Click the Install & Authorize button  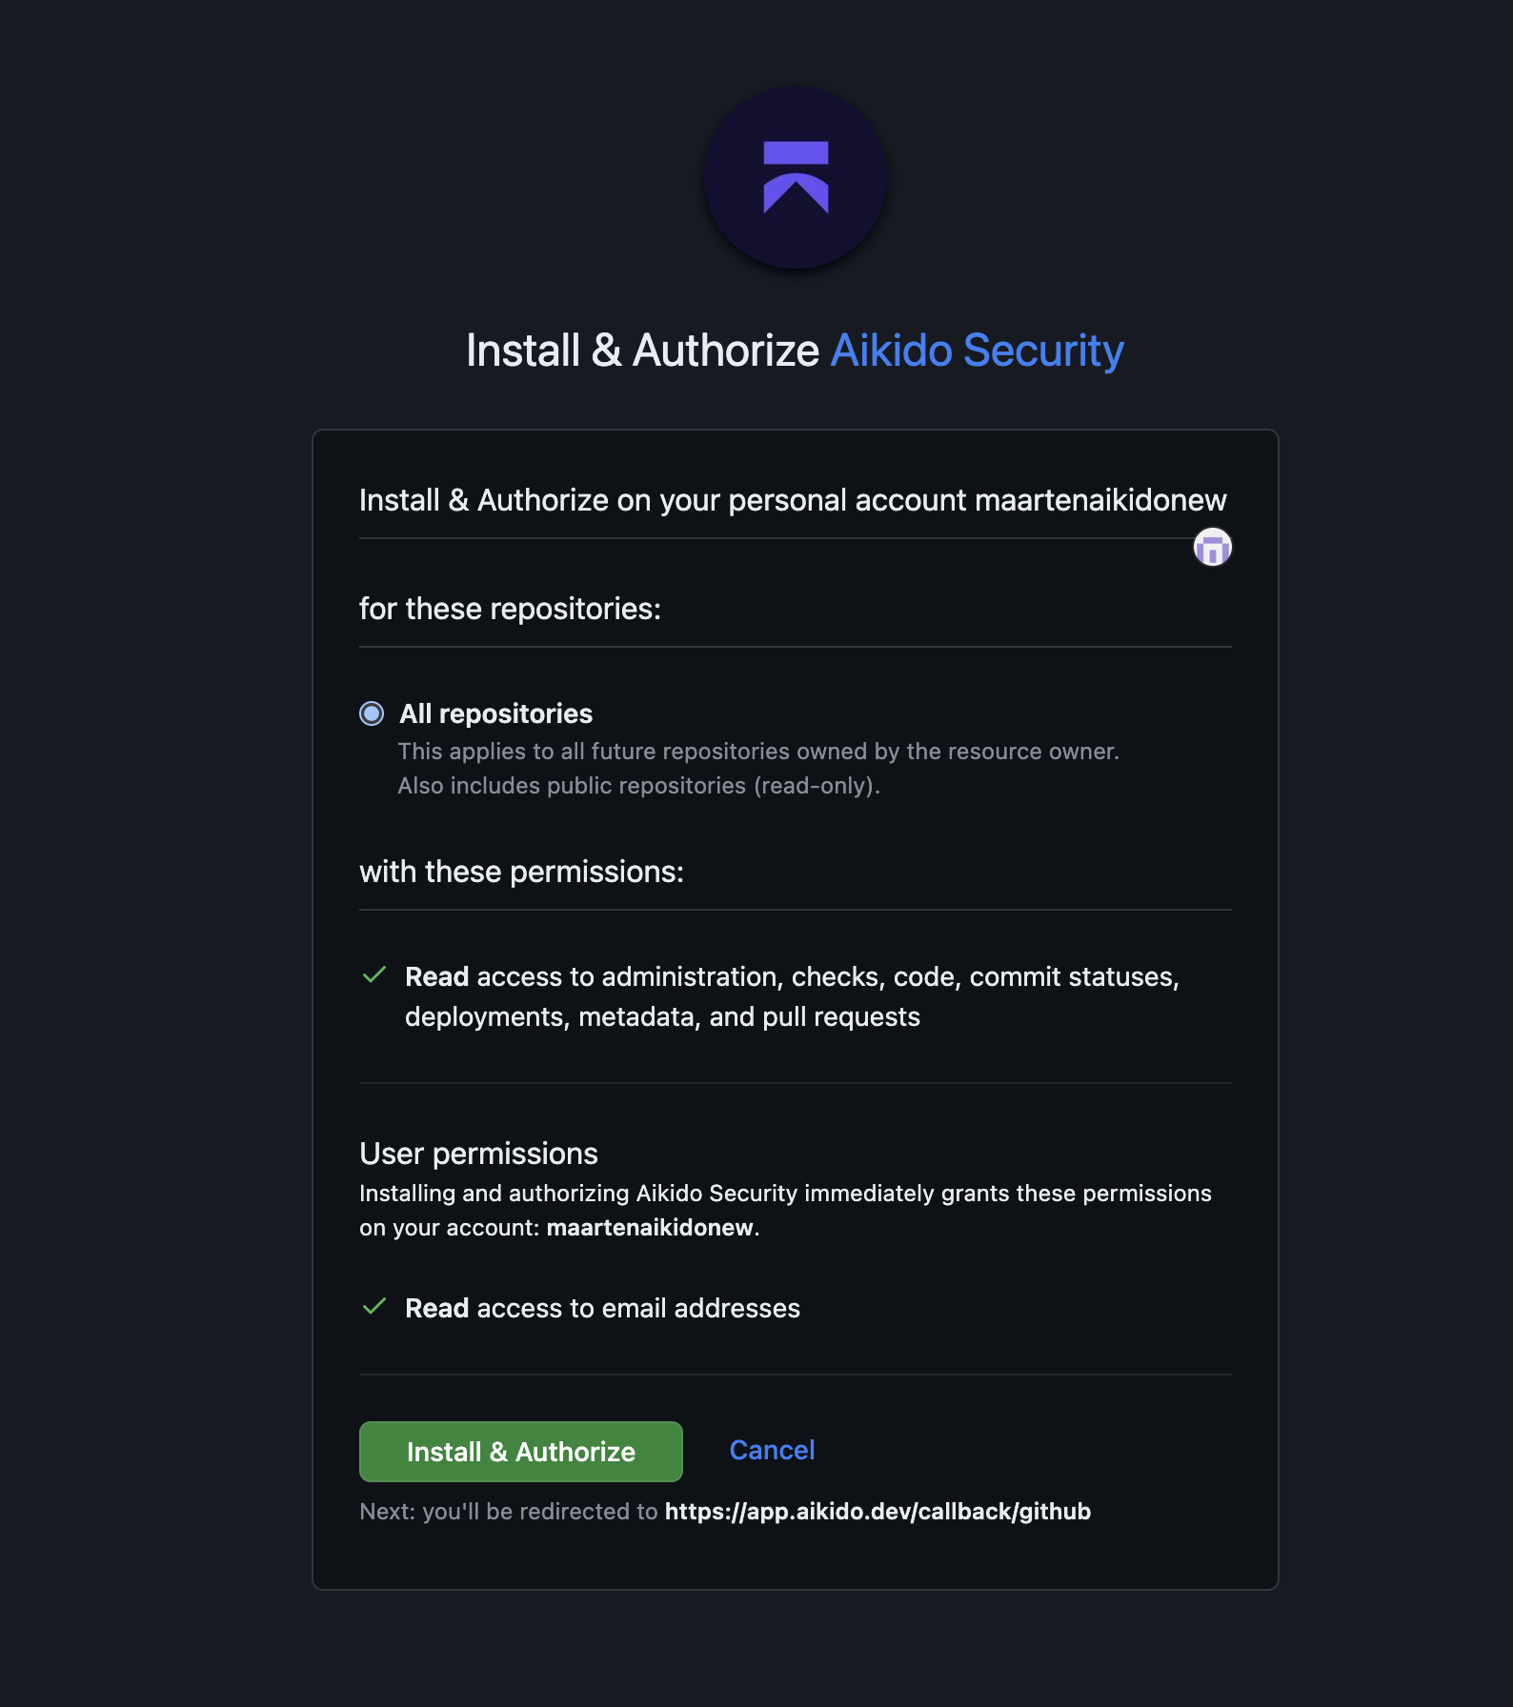[520, 1451]
